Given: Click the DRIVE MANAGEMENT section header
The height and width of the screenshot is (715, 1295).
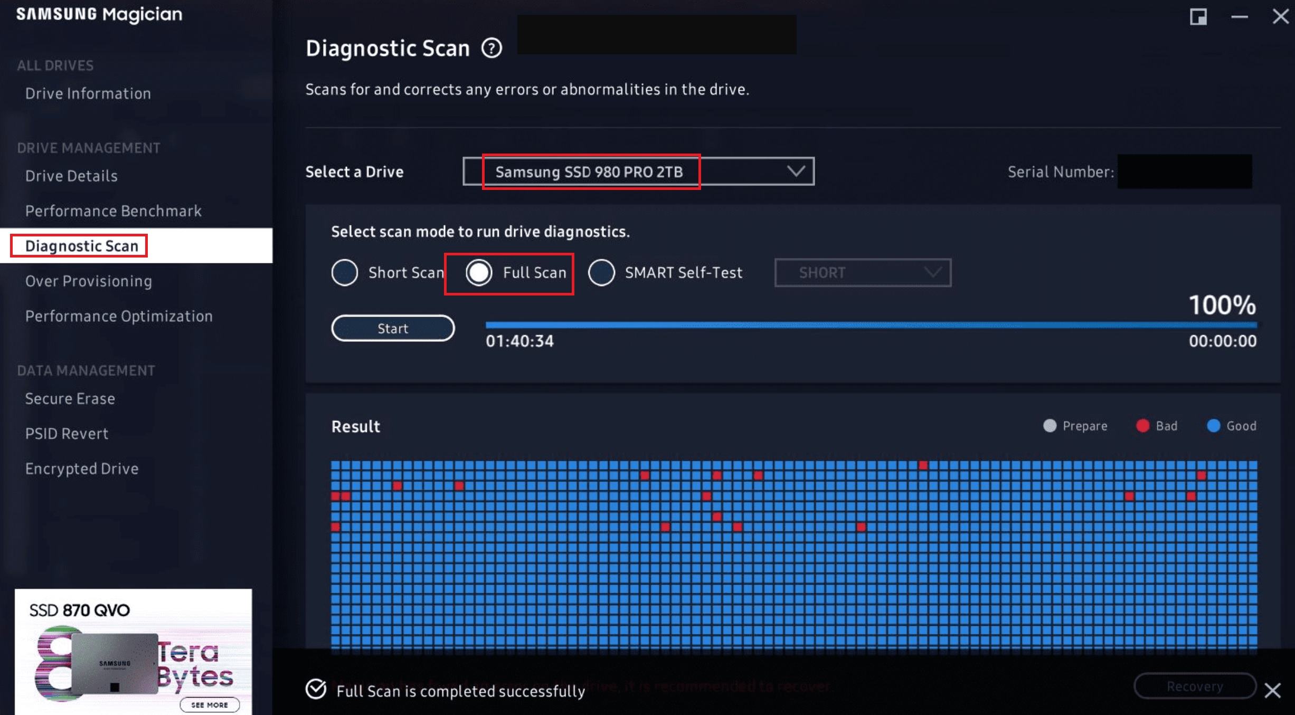Looking at the screenshot, I should pyautogui.click(x=88, y=148).
